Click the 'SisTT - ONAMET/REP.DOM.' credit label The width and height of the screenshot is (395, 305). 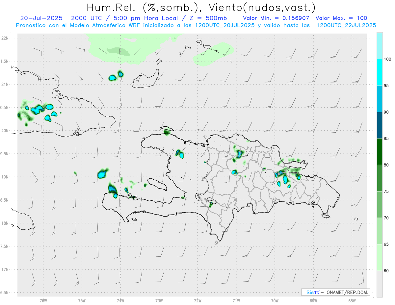335,292
